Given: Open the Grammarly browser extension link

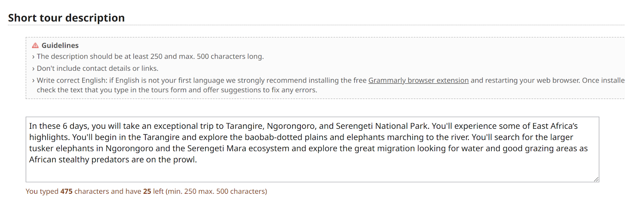Looking at the screenshot, I should coord(418,81).
